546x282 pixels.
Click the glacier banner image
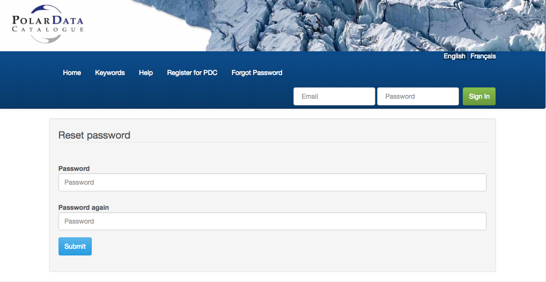371,24
